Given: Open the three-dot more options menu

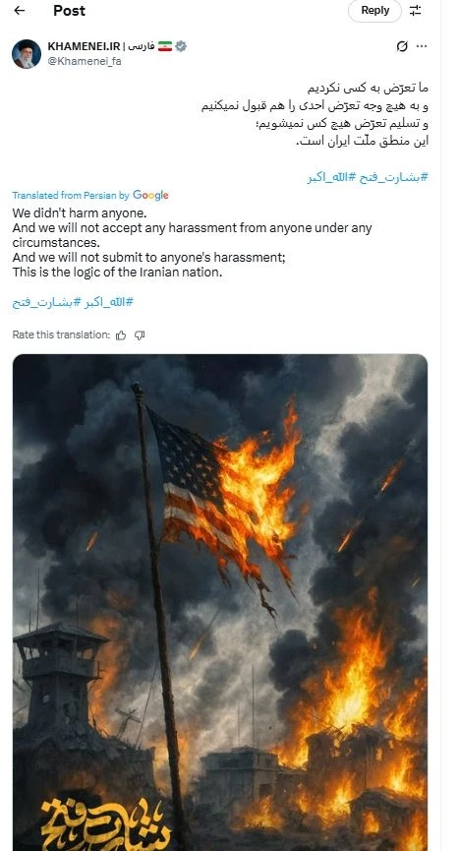Looking at the screenshot, I should 422,46.
